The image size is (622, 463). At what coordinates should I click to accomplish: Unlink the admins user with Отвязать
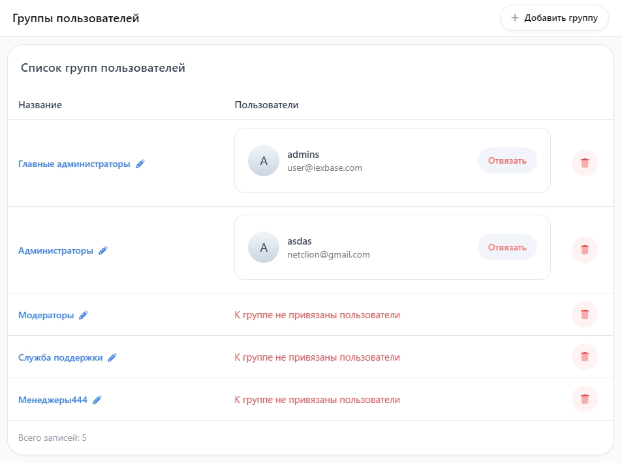point(507,160)
